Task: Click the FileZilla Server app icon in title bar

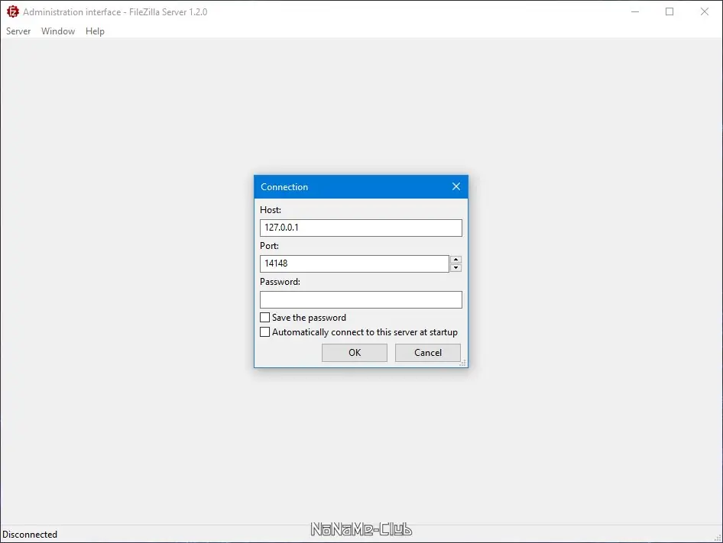Action: point(12,11)
